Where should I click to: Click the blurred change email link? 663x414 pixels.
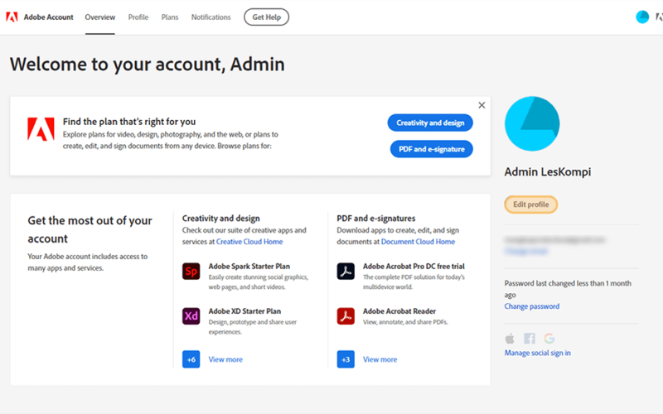(525, 252)
